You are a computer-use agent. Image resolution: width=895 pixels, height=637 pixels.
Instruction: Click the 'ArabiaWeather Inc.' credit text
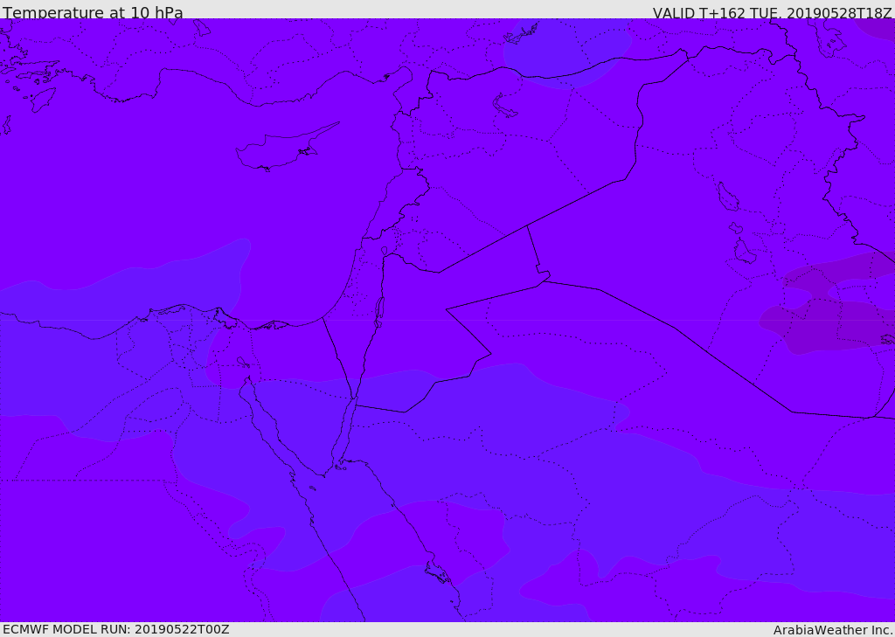click(x=833, y=630)
